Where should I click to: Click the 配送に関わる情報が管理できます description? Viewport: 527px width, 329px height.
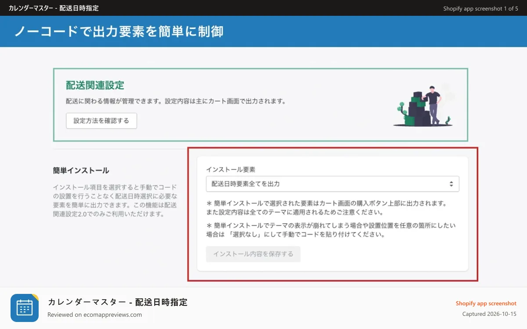point(176,101)
